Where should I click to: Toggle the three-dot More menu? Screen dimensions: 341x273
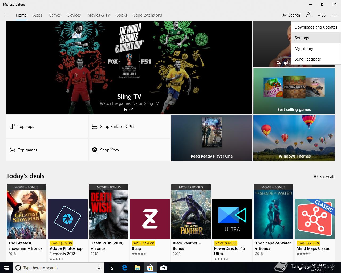pyautogui.click(x=335, y=15)
